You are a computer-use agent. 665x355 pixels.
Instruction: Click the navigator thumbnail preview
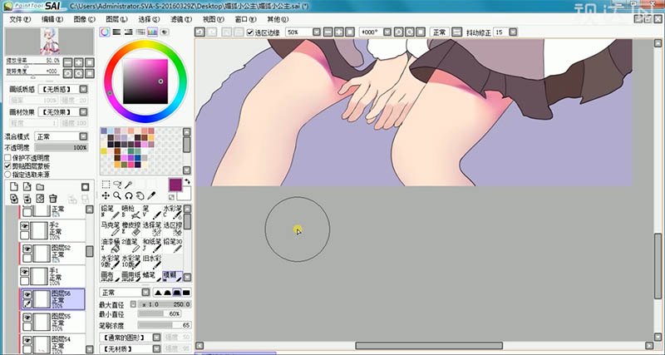[x=50, y=42]
